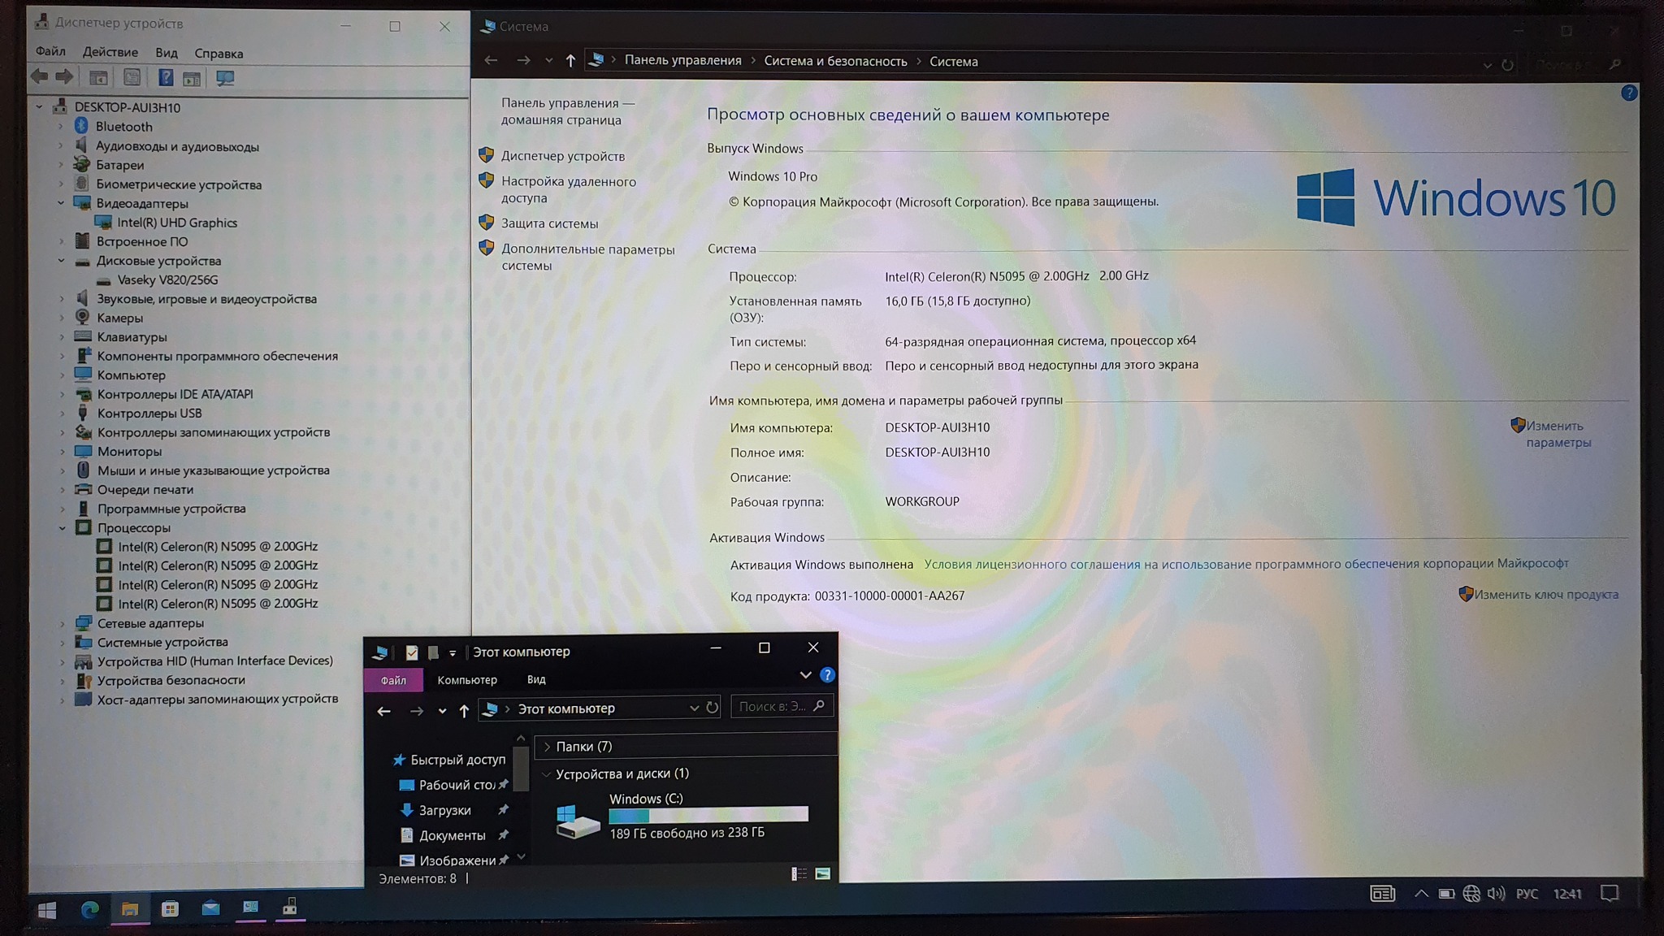Select Intel(R) UHD Graphics device
The height and width of the screenshot is (936, 1664).
177,223
